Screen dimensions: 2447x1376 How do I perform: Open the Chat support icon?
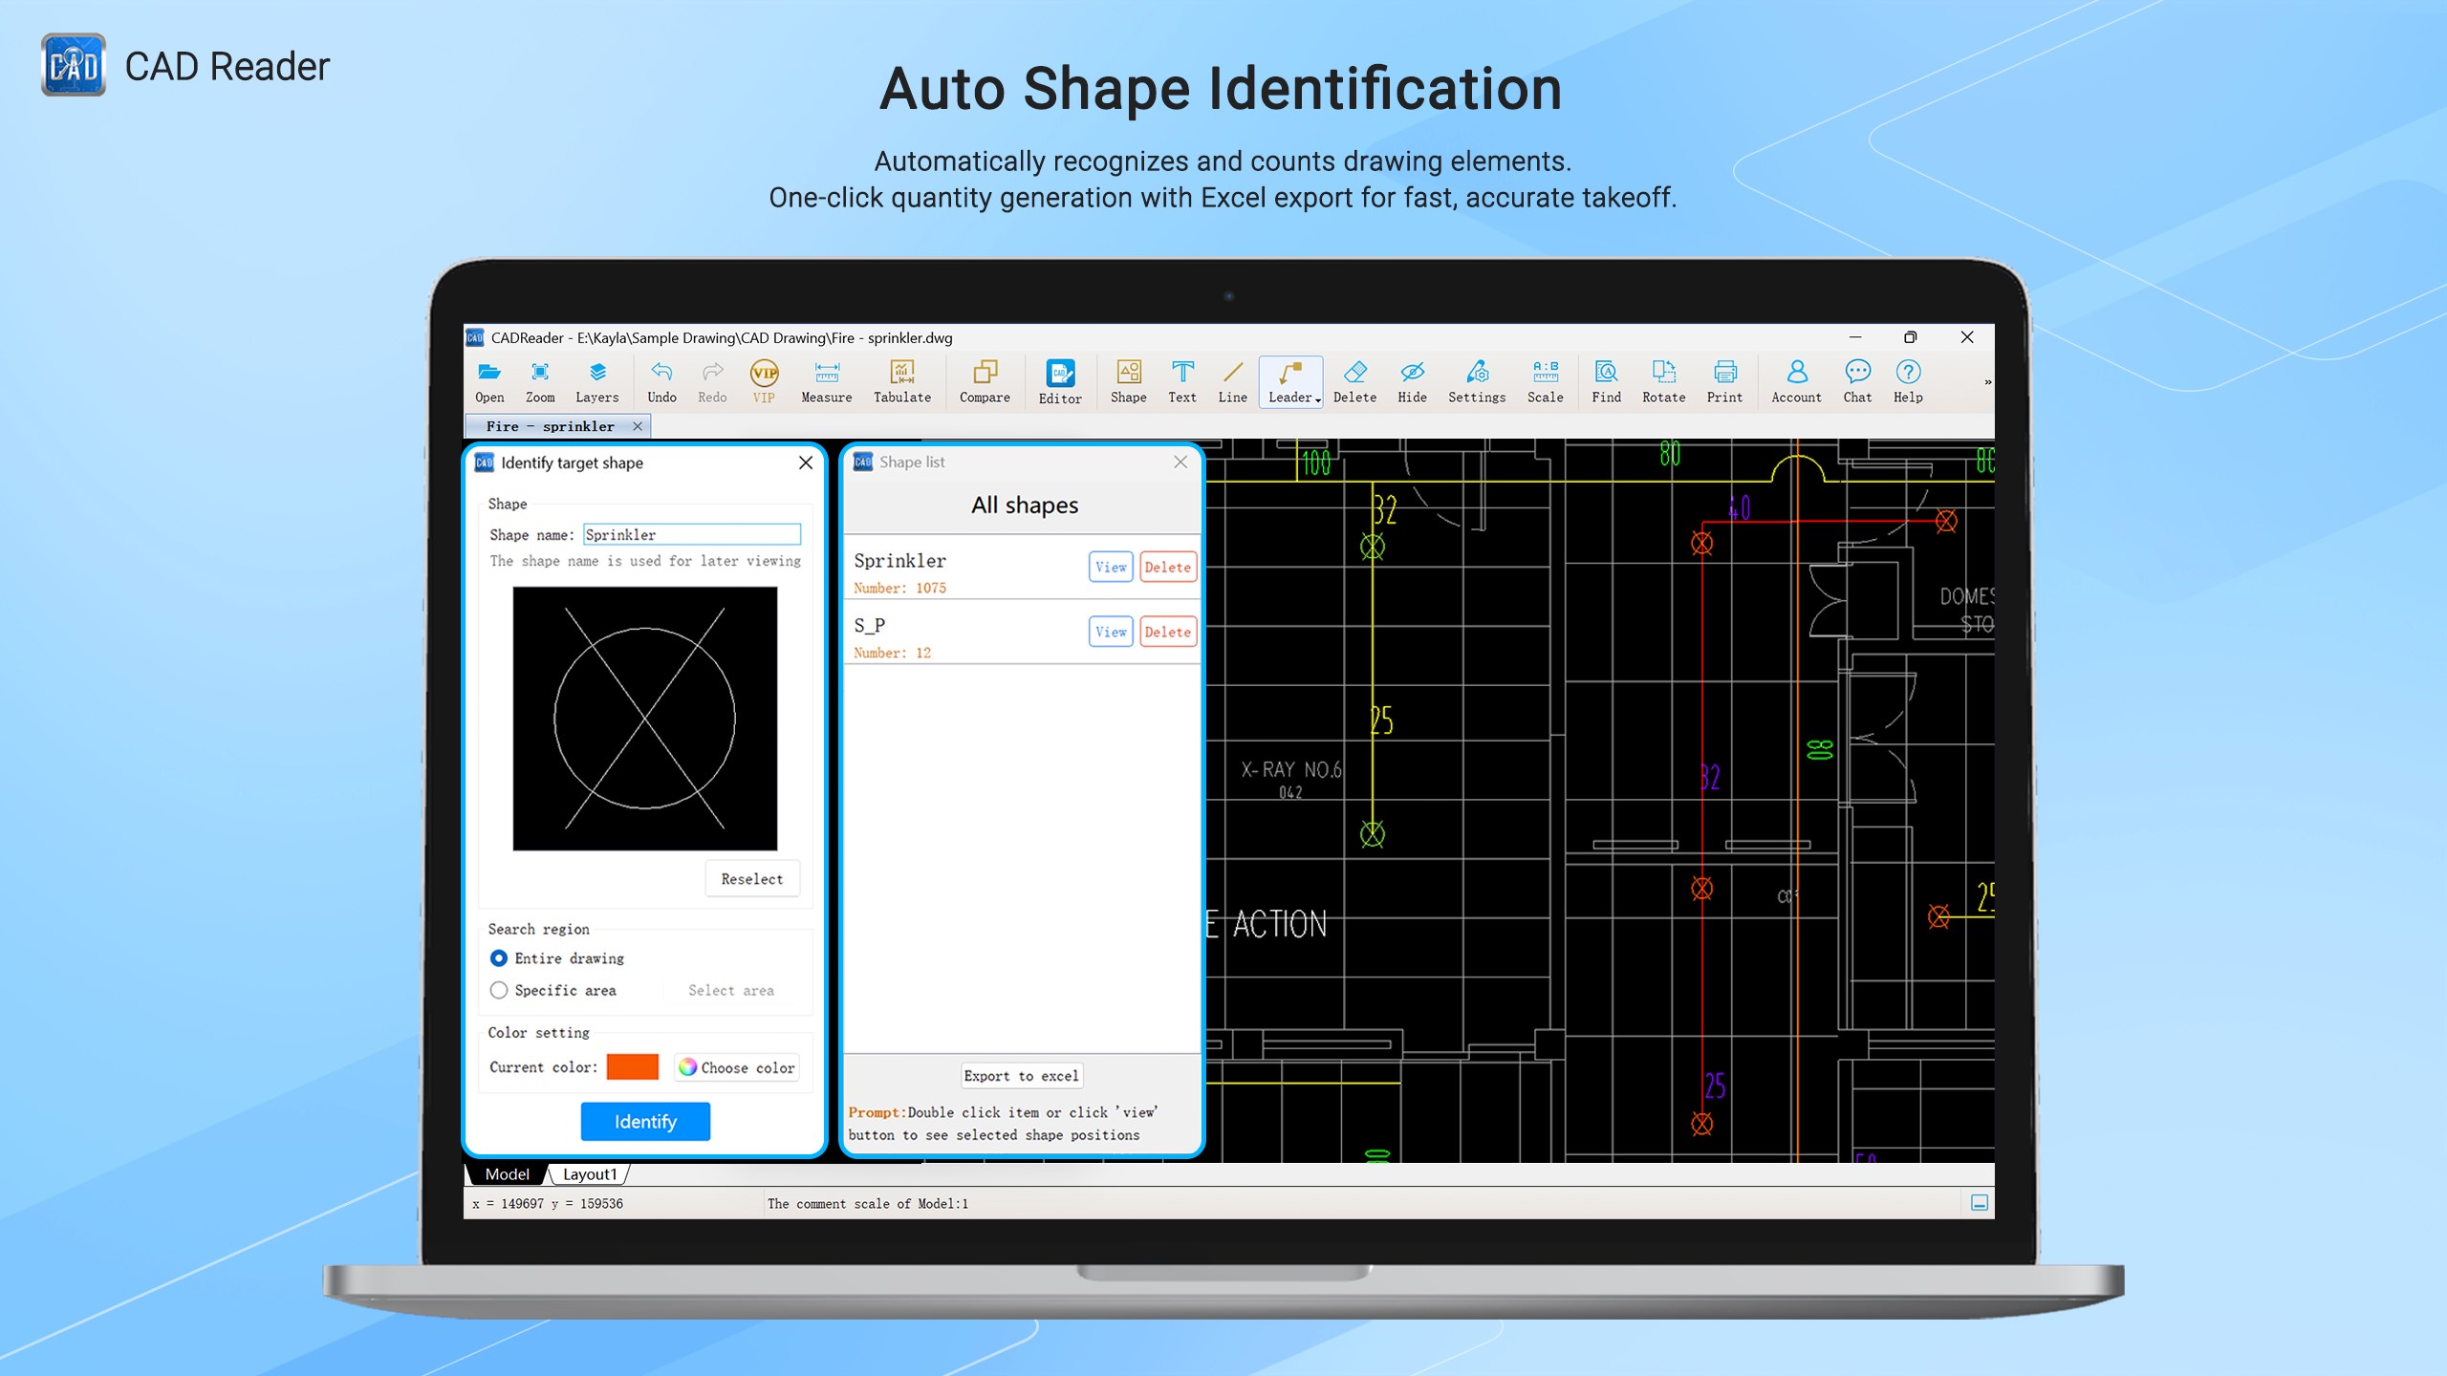coord(1858,382)
